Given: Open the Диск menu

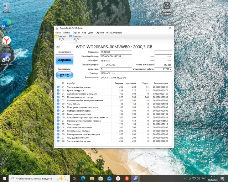Looking at the screenshot, I should pos(91,33).
